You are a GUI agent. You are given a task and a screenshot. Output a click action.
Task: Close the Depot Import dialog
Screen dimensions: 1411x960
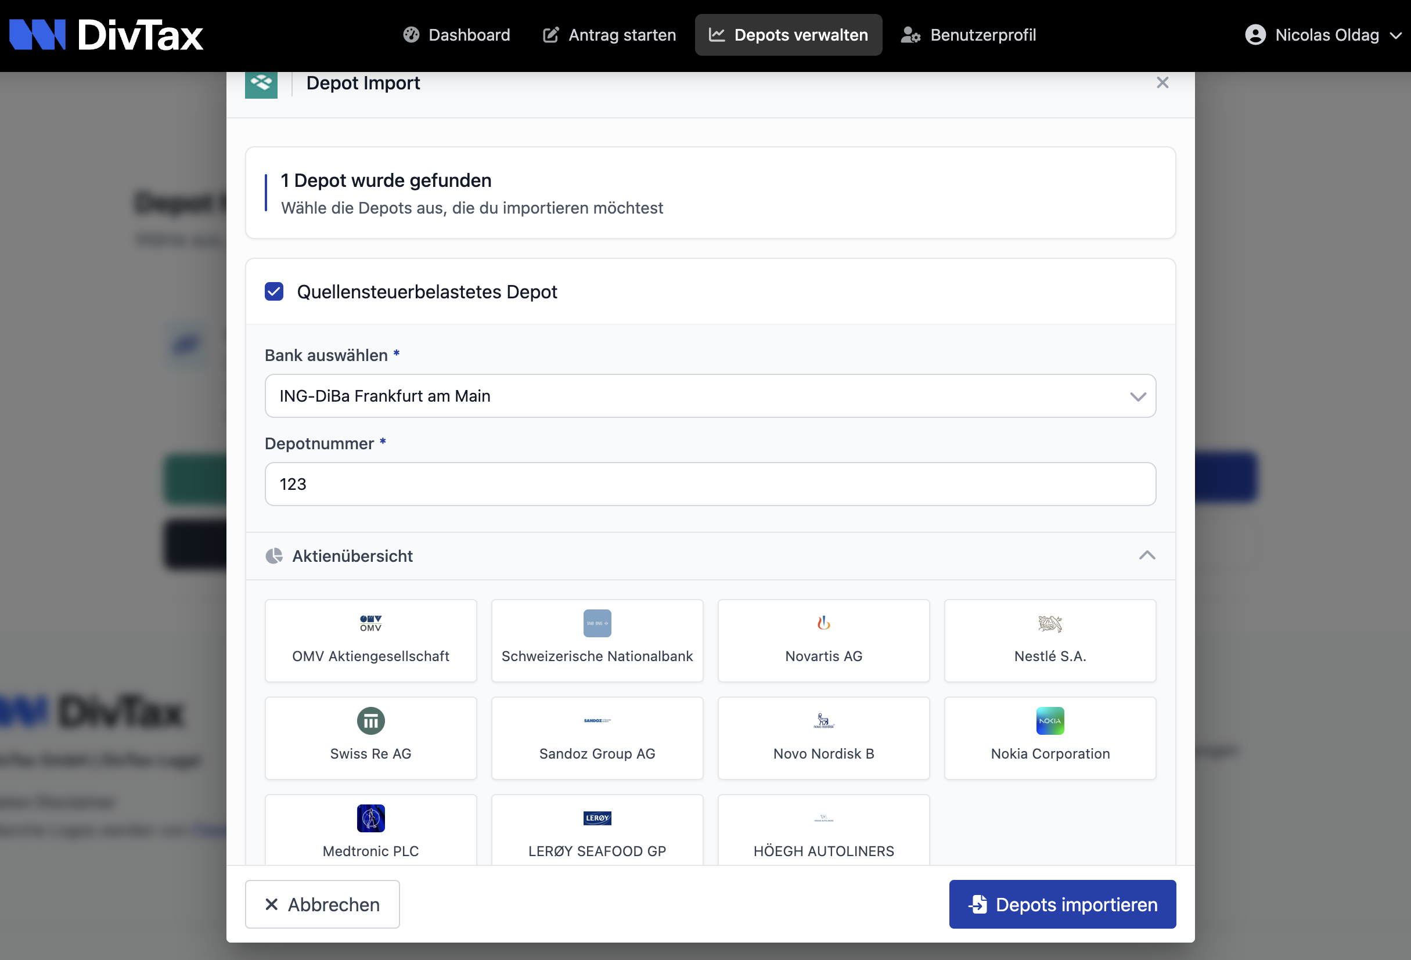pyautogui.click(x=1162, y=82)
